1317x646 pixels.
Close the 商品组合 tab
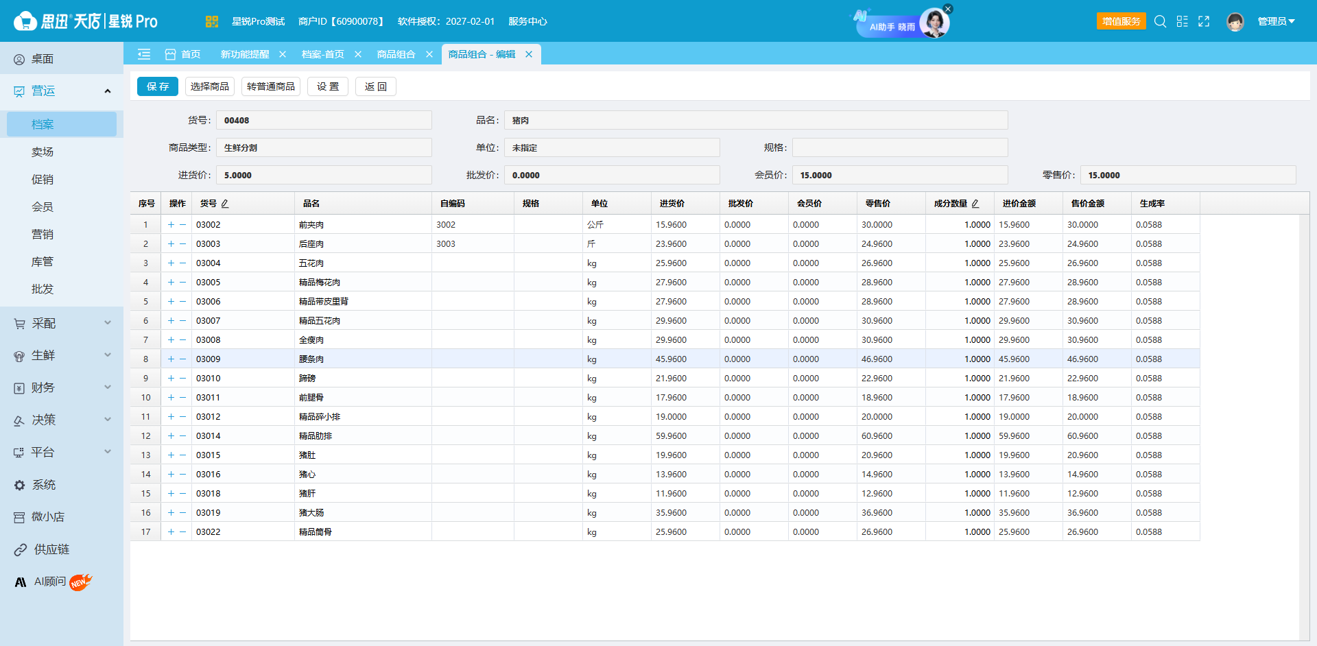tap(429, 54)
